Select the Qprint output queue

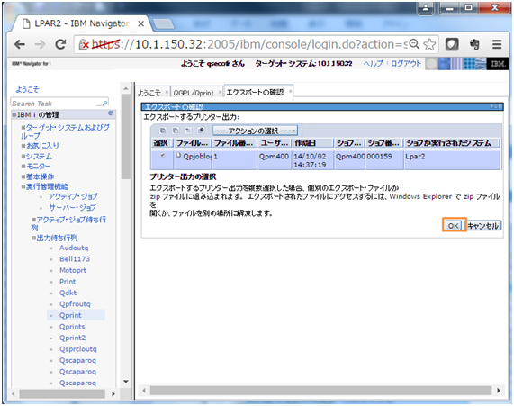(x=70, y=315)
